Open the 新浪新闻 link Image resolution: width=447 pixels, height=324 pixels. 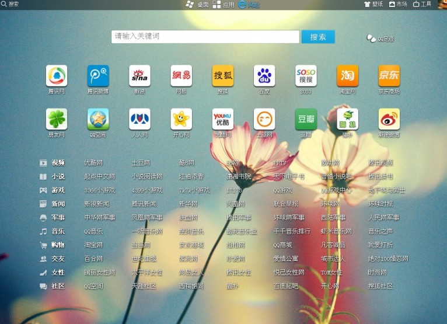[x=97, y=204]
